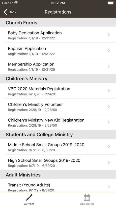116x206 pixels.
Task: Tap the Church Forms section header
Action: 58,23
